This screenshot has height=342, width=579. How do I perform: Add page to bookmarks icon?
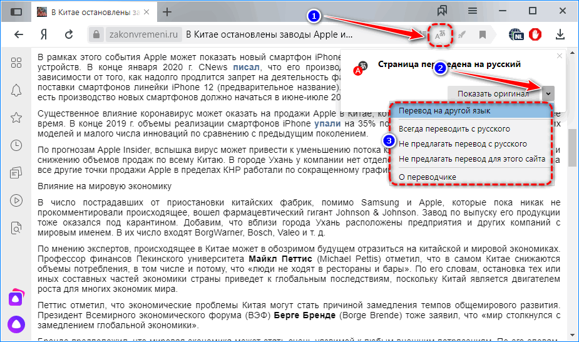point(482,34)
